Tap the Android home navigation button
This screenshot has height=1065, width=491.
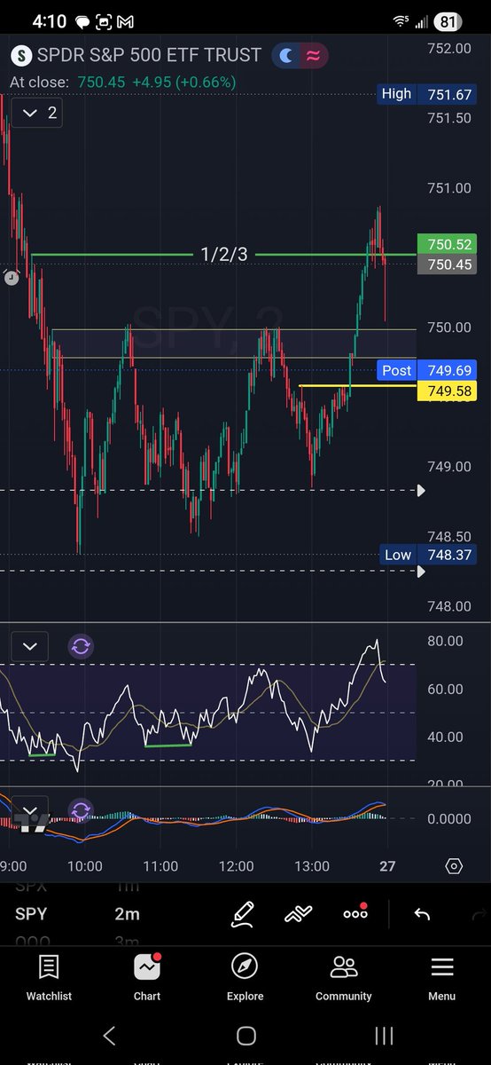coord(246,1035)
